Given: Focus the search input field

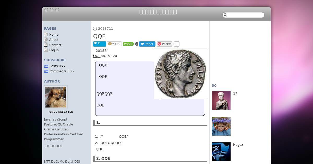Looking at the screenshot, I should [243, 15].
